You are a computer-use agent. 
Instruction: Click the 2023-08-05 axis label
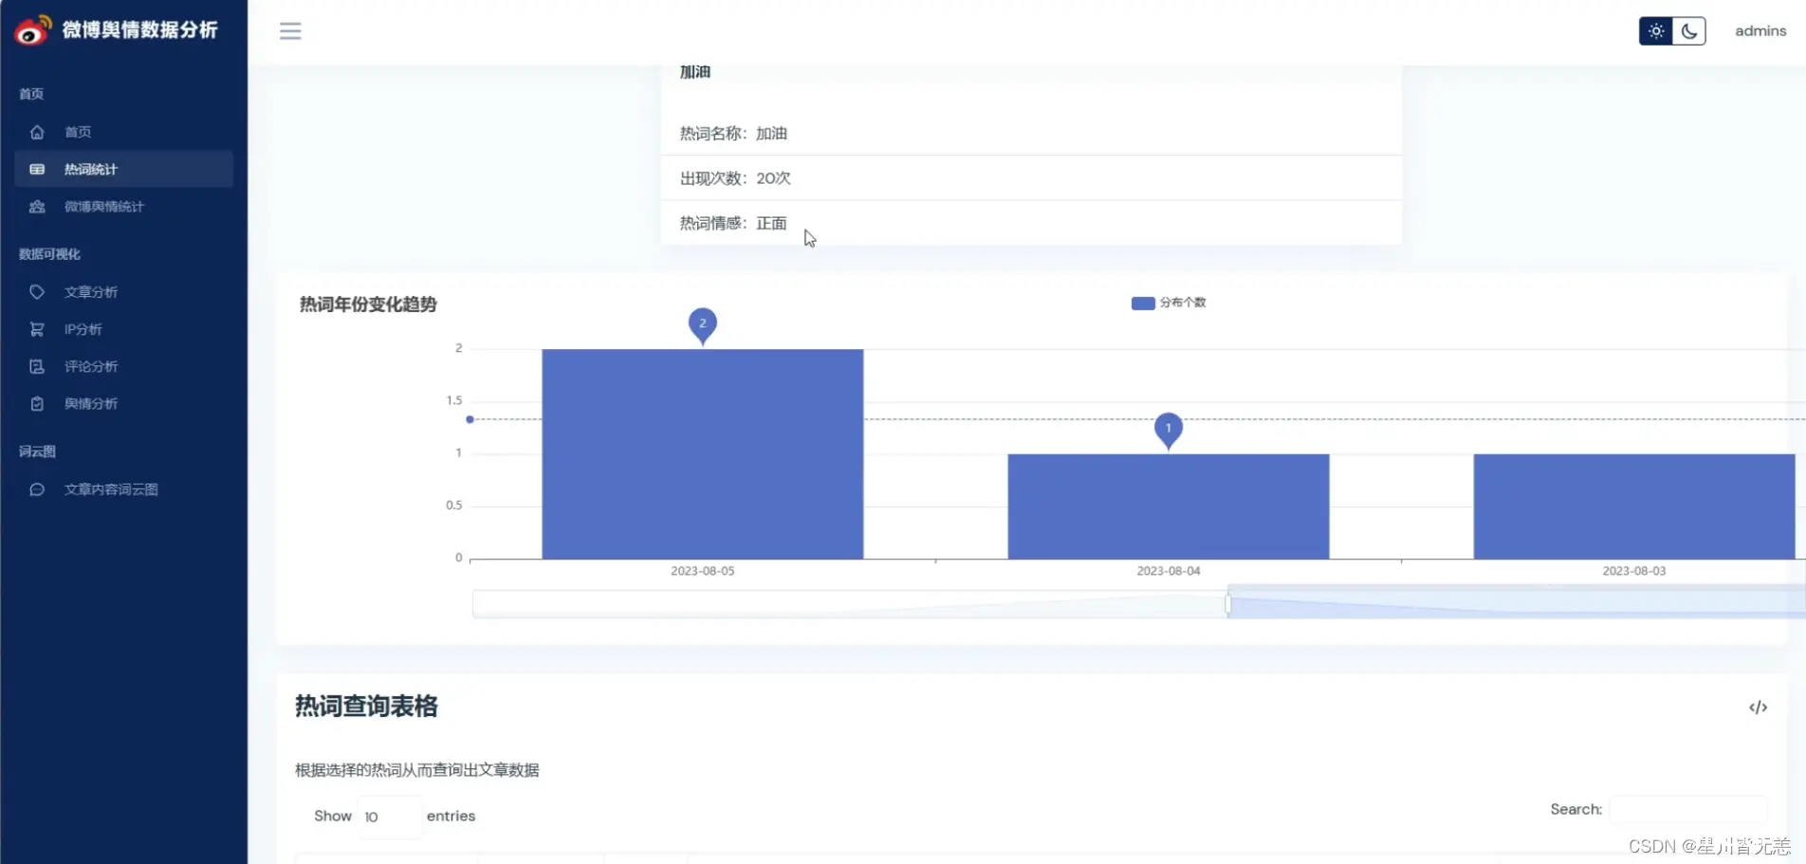703,571
